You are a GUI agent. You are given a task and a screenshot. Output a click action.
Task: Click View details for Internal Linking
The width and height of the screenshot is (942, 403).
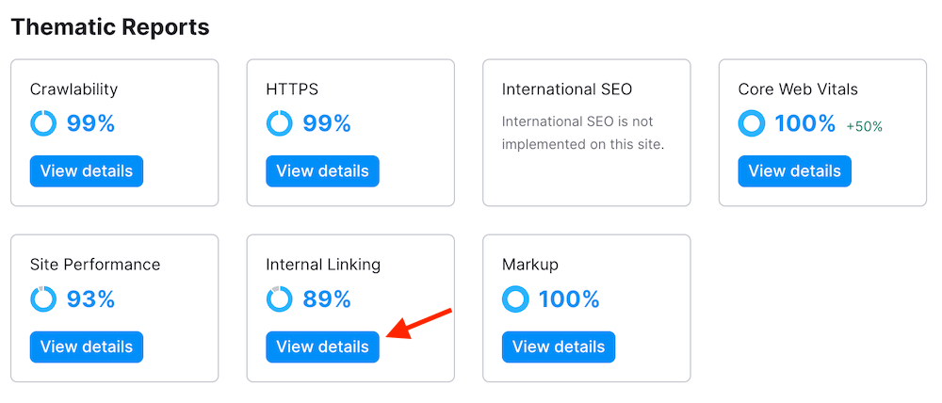322,347
